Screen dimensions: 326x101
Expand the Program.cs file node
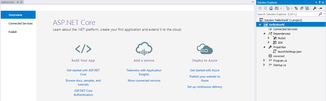(x=264, y=61)
